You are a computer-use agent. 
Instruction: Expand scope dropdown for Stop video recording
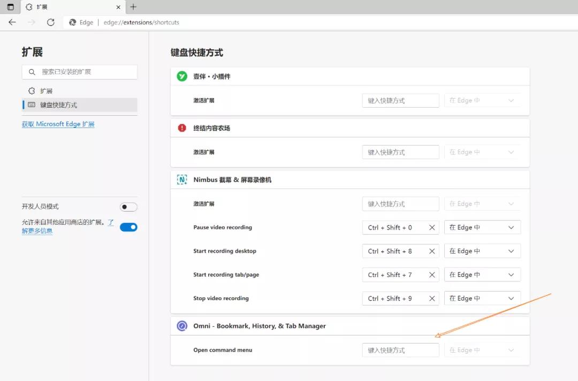482,298
